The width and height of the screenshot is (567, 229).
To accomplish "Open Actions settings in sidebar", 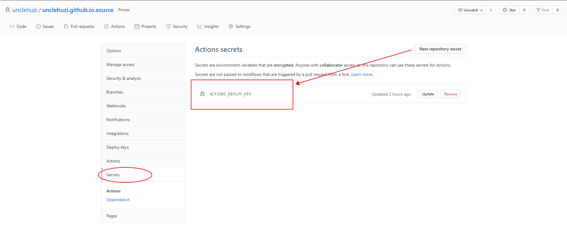I will point(143,161).
